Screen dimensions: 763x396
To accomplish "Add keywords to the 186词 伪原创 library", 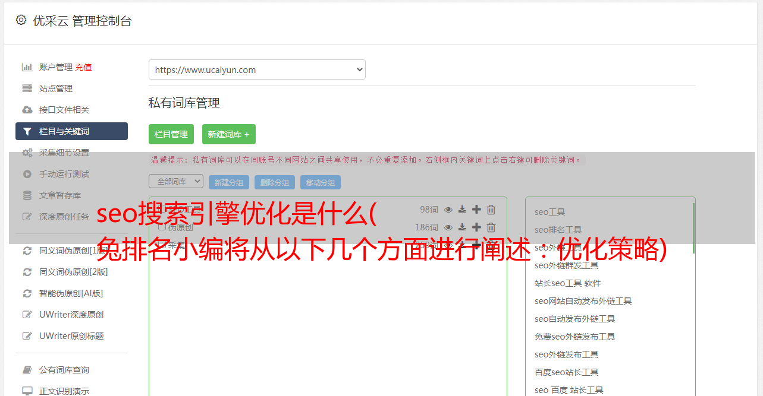I will 476,227.
